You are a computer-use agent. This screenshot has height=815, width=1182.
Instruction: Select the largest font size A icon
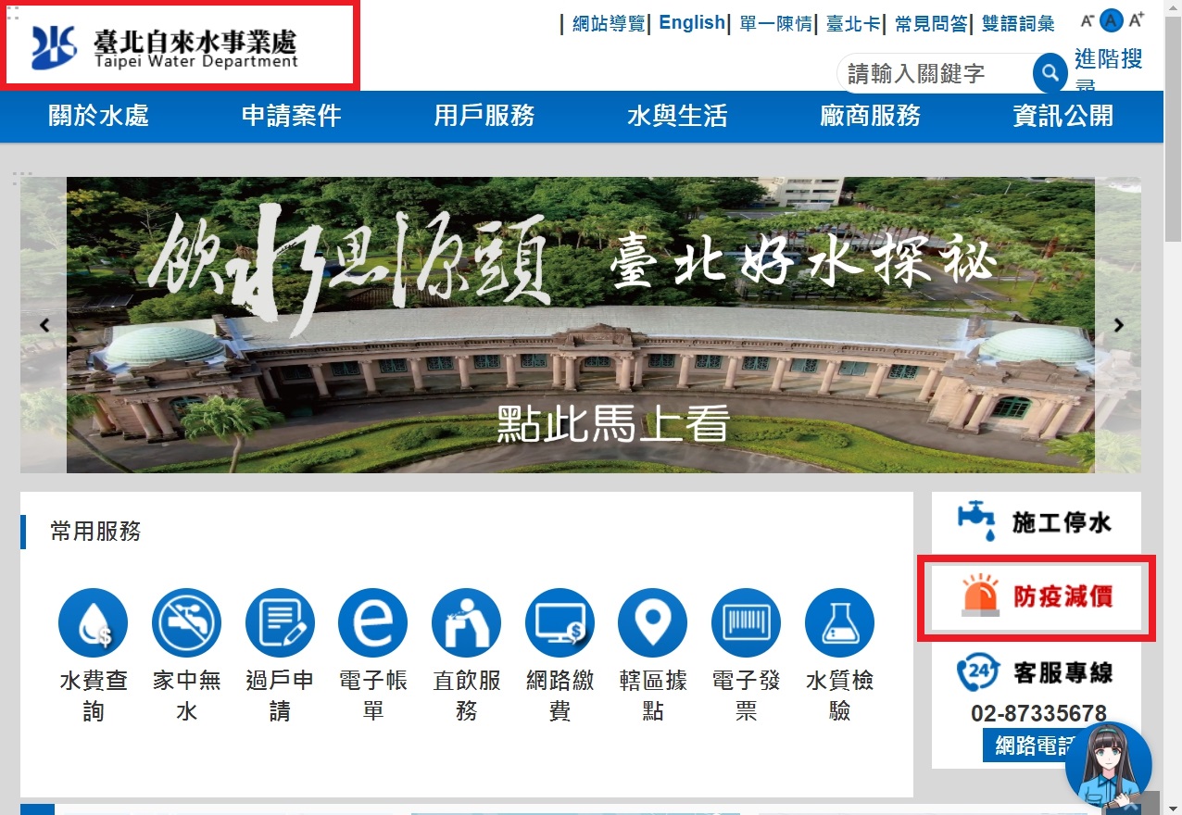1137,20
